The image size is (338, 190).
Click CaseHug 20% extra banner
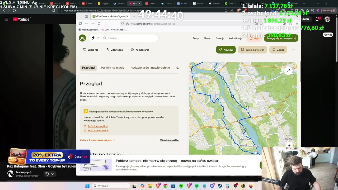click(49, 157)
